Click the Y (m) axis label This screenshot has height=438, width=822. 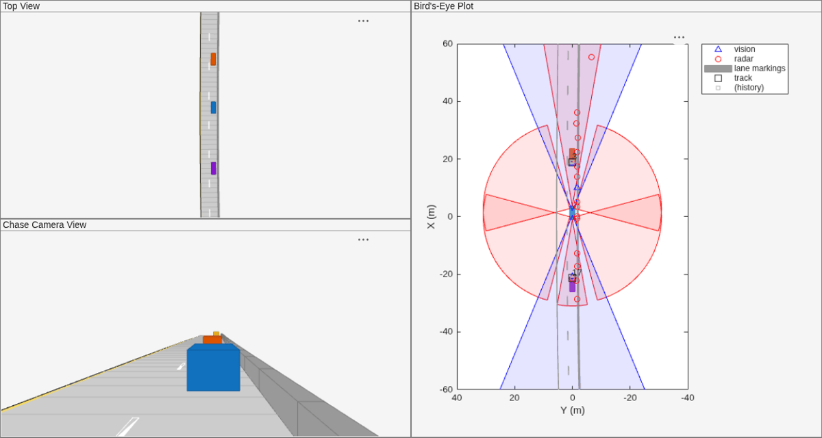[x=572, y=410]
